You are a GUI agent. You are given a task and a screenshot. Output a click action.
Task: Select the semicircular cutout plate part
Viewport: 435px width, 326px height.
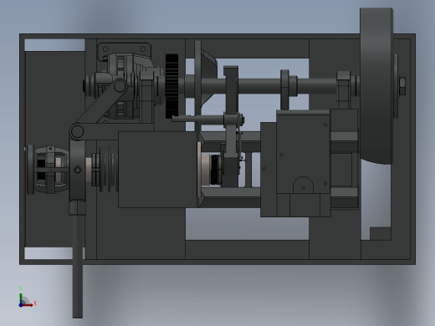pos(303,185)
